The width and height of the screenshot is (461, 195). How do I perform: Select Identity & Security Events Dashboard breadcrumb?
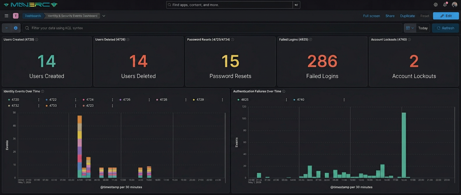(72, 16)
